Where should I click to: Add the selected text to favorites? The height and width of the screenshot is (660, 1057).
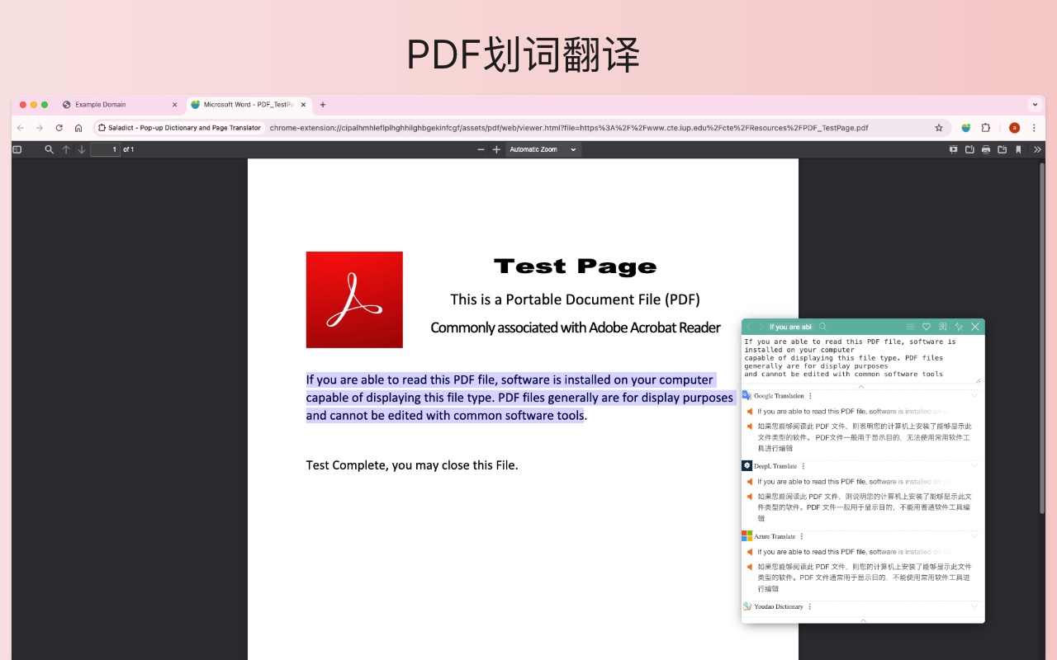coord(927,326)
